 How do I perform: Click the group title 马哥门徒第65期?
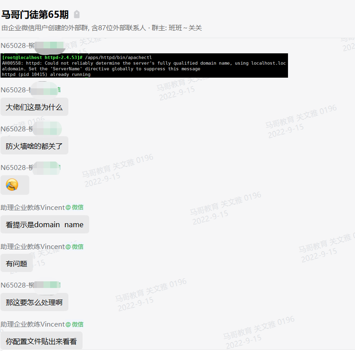click(x=35, y=15)
